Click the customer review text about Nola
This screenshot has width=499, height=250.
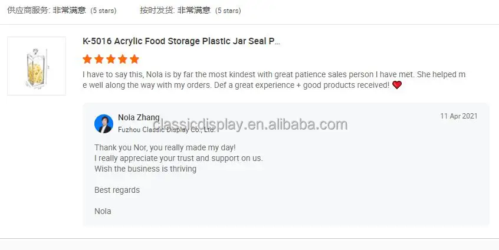click(x=274, y=80)
